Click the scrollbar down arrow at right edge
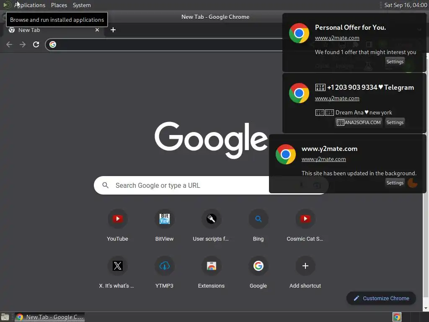This screenshot has height=322, width=429. point(426,308)
